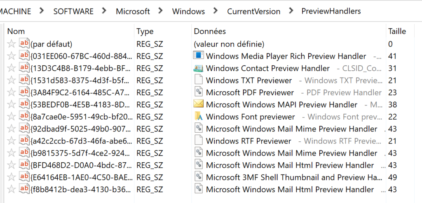
Task: Toggle favorite star for {92dbad9f-5025 row
Action: (11, 129)
